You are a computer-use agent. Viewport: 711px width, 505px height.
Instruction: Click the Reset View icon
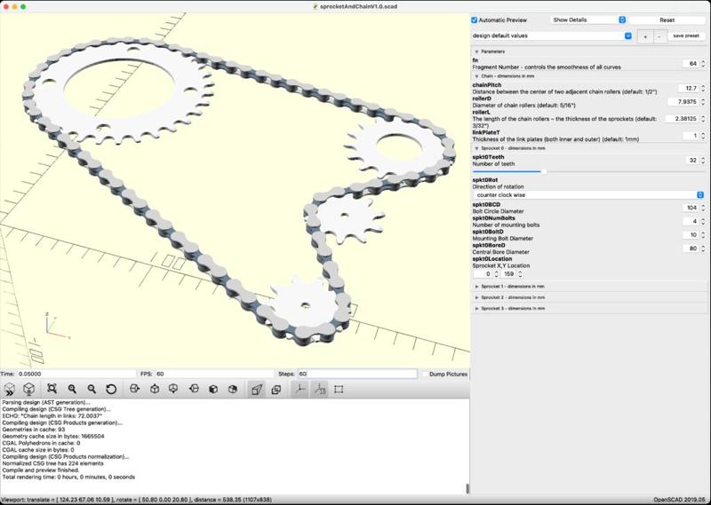111,389
